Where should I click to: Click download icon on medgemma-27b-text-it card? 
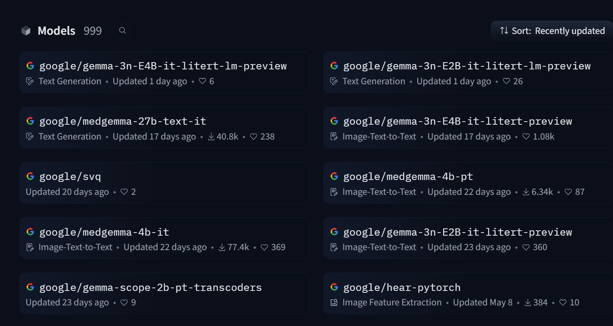(211, 137)
